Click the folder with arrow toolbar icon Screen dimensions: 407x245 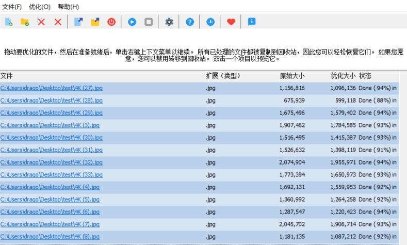coord(95,22)
